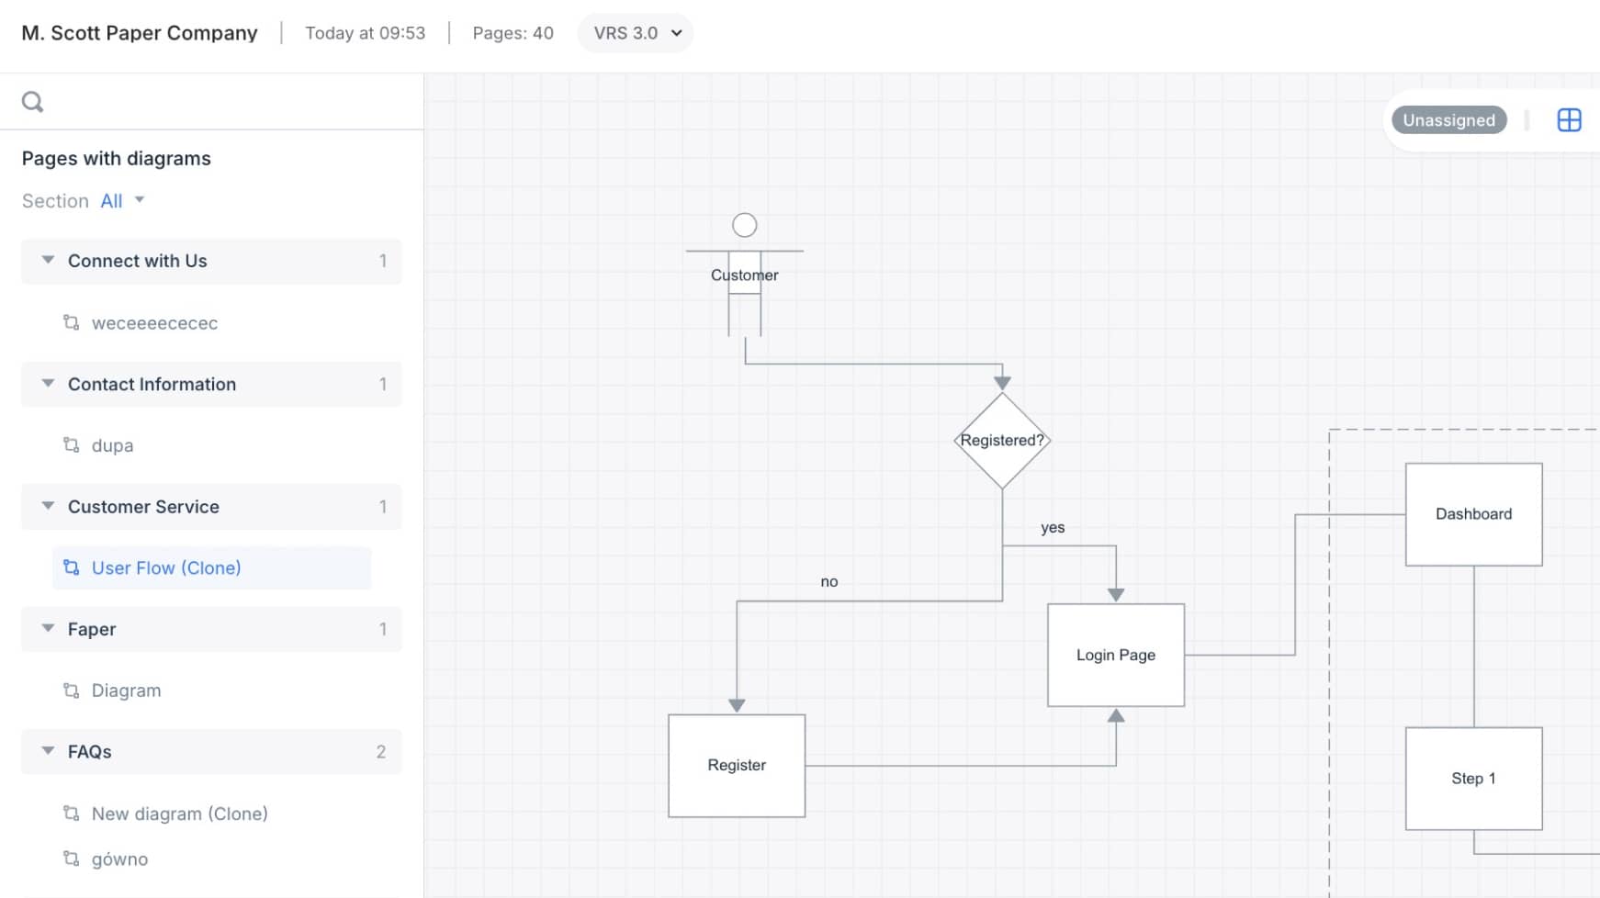Open the Section All filter dropdown
This screenshot has width=1600, height=898.
[123, 201]
